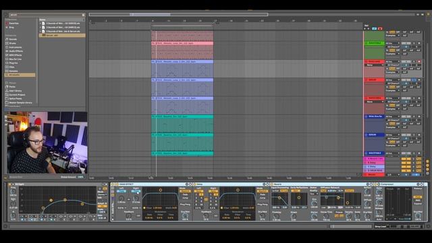Open the Clips browser category
The width and height of the screenshot is (432, 243).
12,67
